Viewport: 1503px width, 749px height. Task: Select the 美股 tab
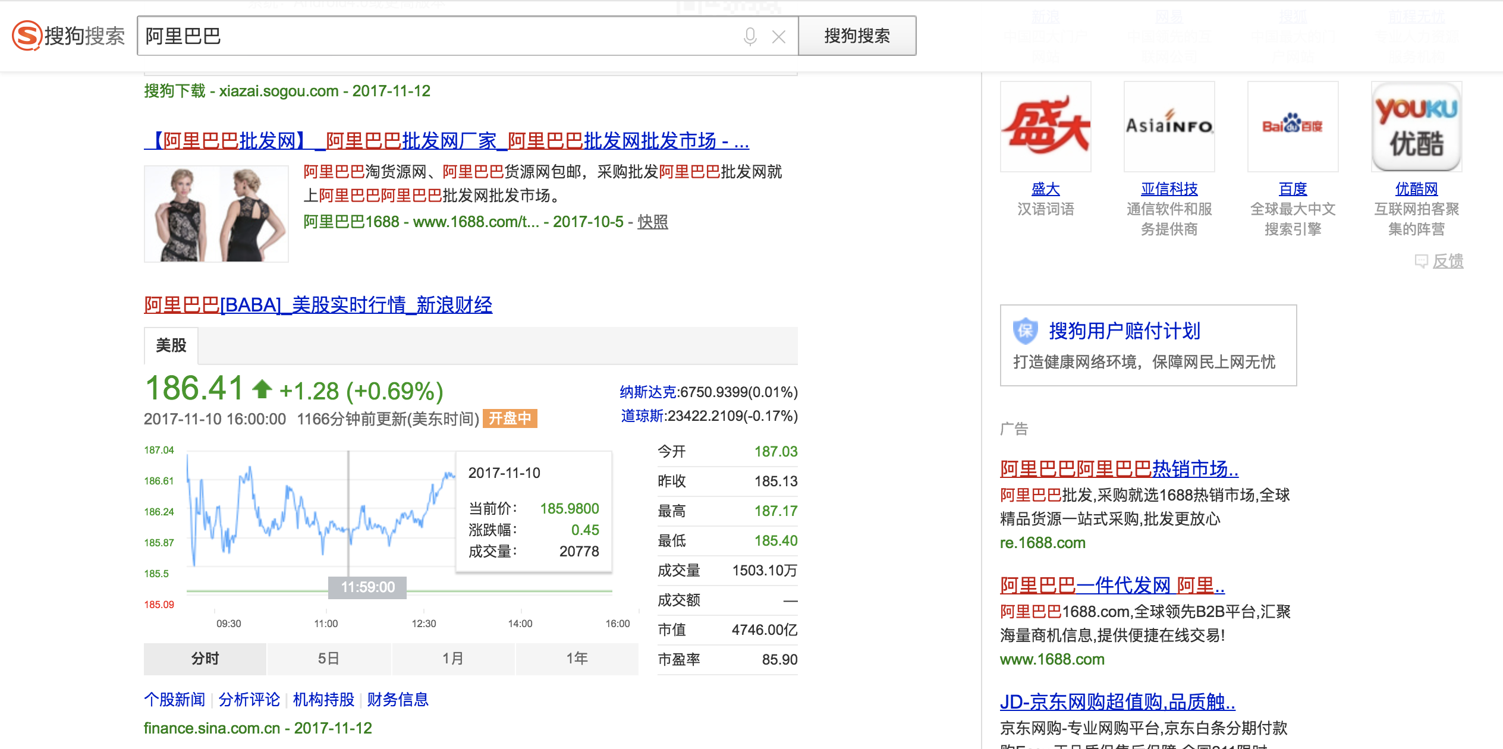171,345
